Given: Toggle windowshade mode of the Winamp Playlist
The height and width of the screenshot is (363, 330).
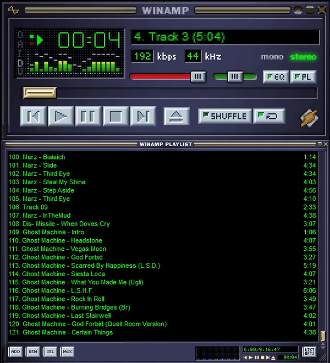Looking at the screenshot, I should point(320,144).
